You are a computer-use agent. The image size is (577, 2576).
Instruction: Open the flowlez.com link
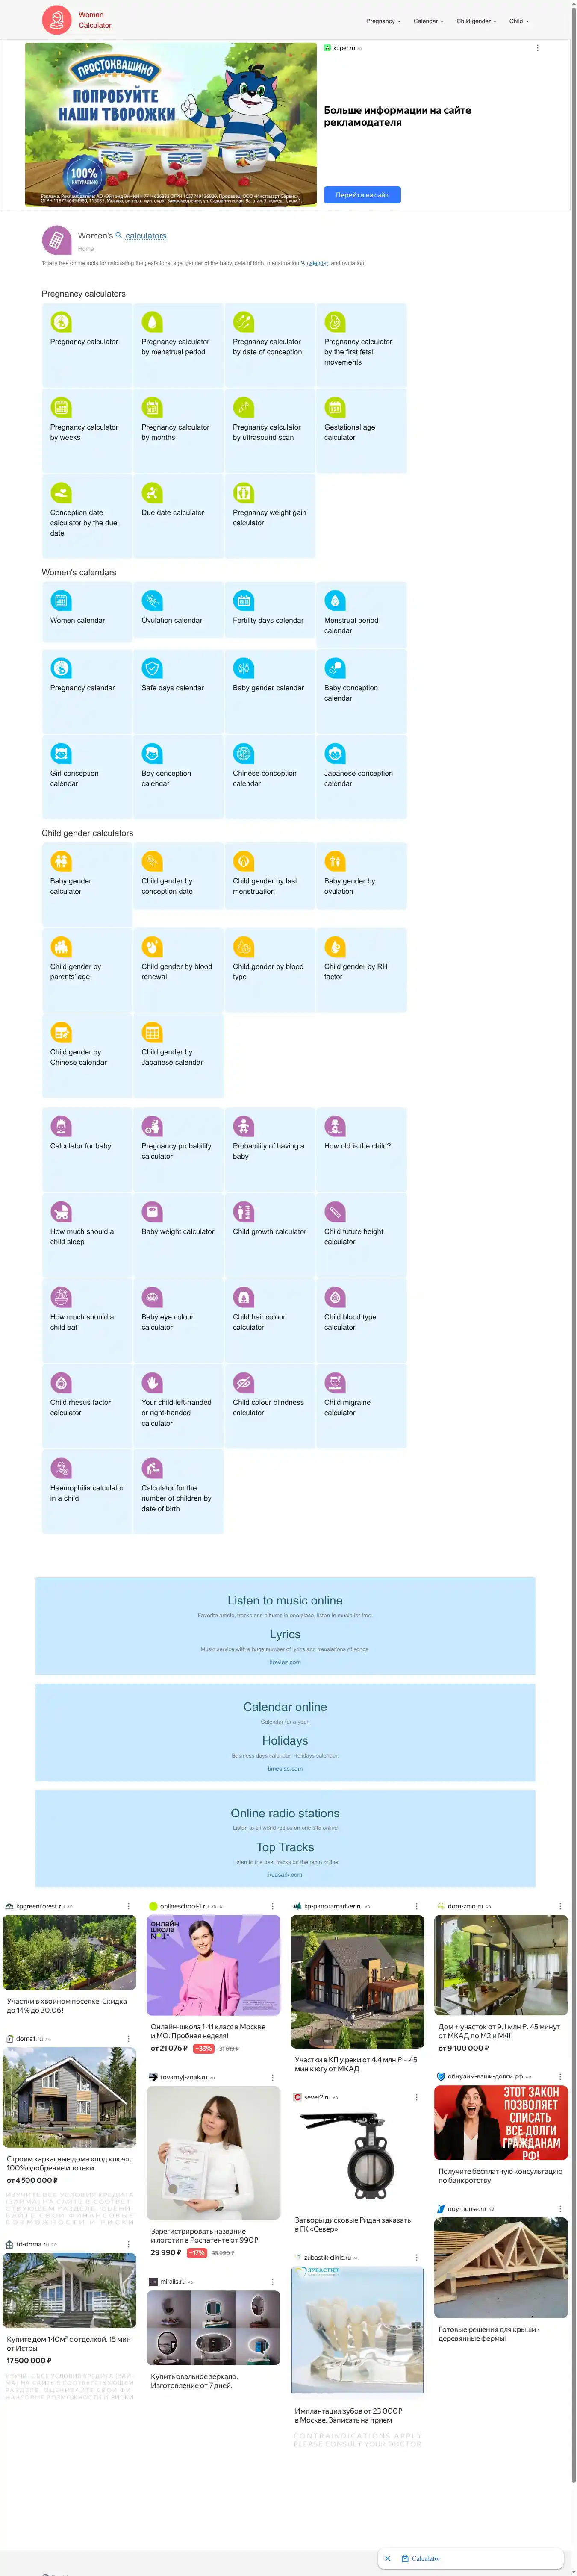[x=285, y=1662]
